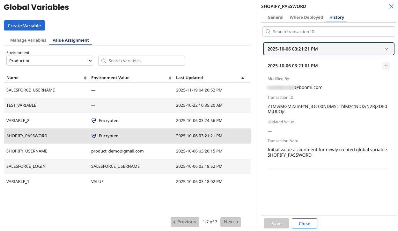
Task: Click the Previous page arrow icon
Action: click(x=174, y=222)
